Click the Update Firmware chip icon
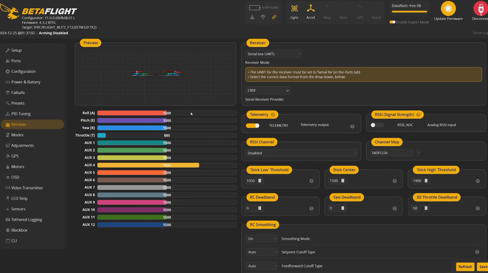 (x=448, y=9)
